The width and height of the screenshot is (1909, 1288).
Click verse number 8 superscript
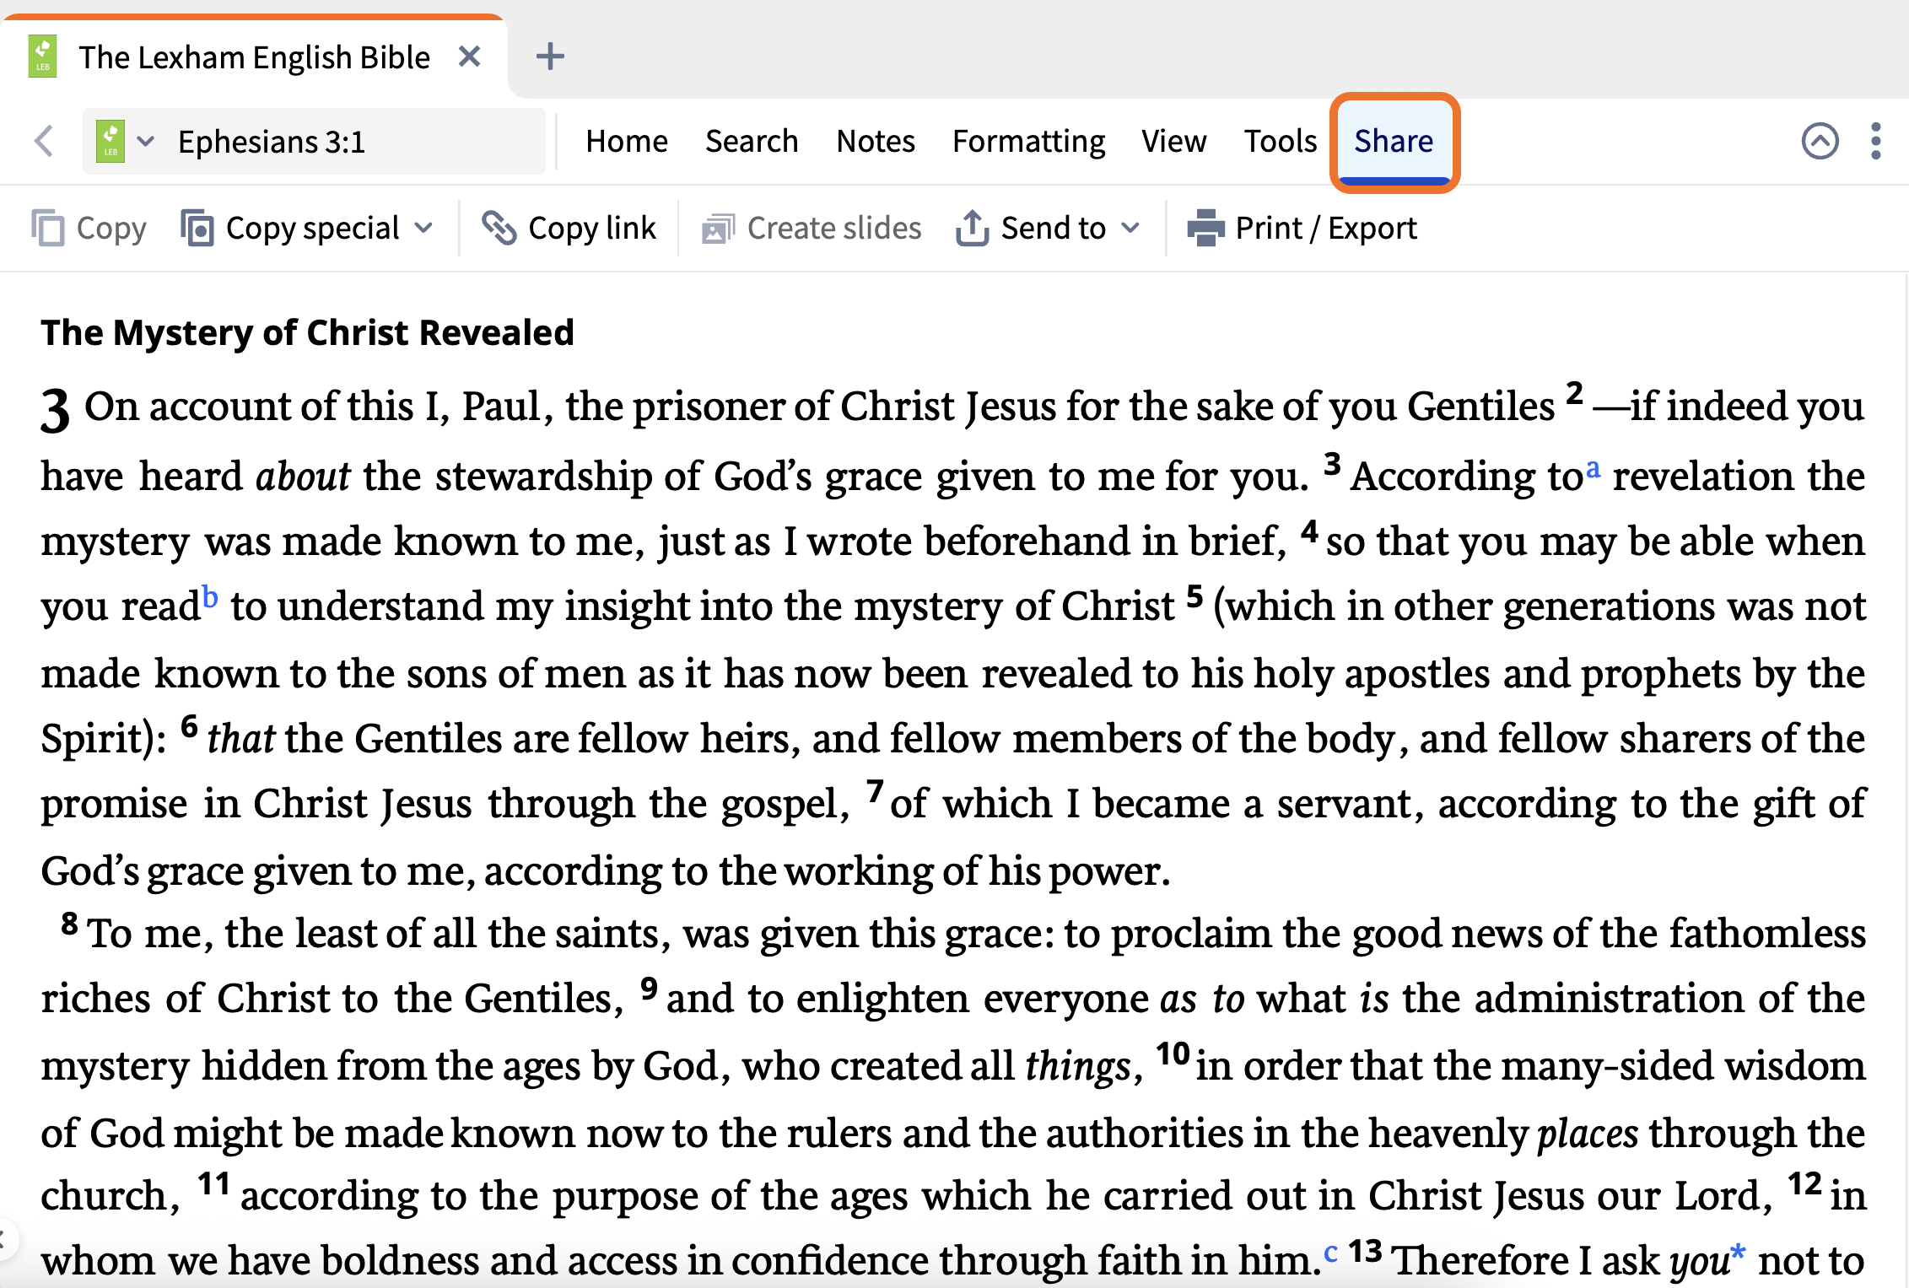70,924
